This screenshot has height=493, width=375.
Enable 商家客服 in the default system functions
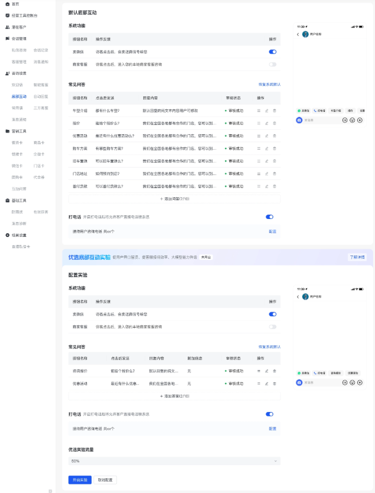pos(272,64)
